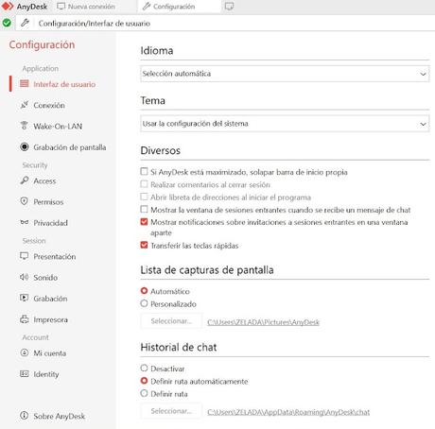Expand the Tema dropdown arrow
The height and width of the screenshot is (429, 435).
pyautogui.click(x=423, y=124)
